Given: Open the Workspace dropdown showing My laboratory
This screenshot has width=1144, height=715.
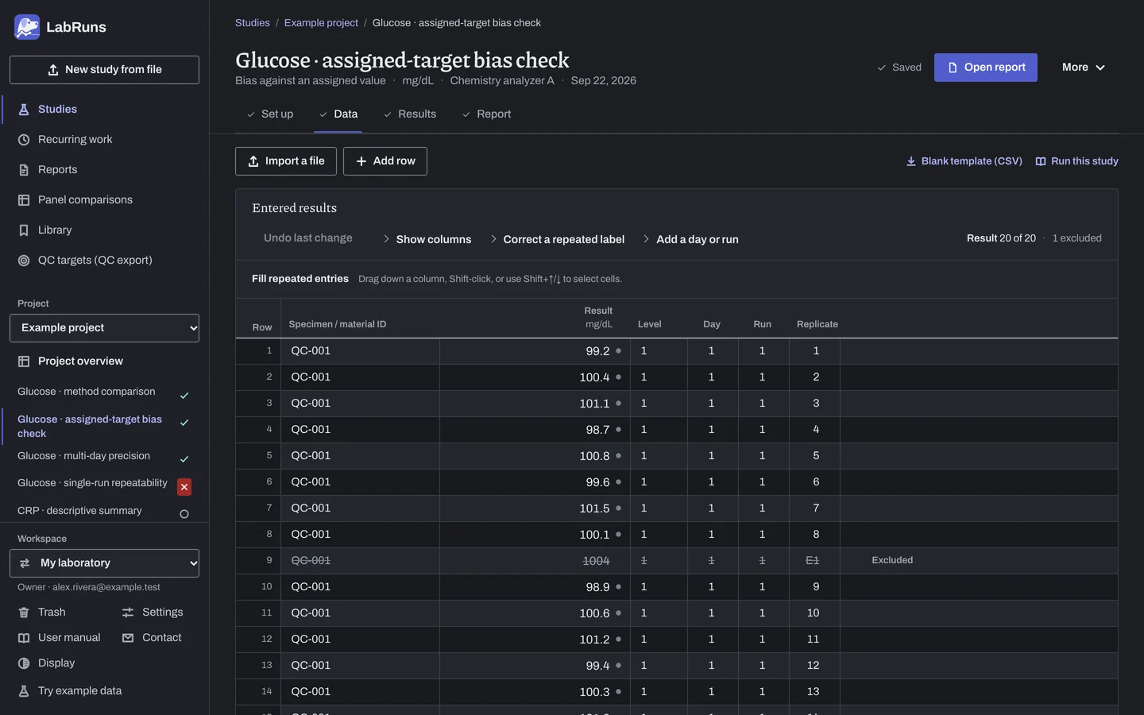Looking at the screenshot, I should tap(104, 563).
